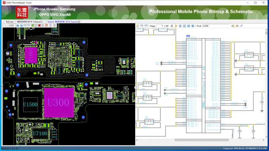Switch to the Welcome tab
Image resolution: width=269 pixels, height=151 pixels.
(x=10, y=22)
